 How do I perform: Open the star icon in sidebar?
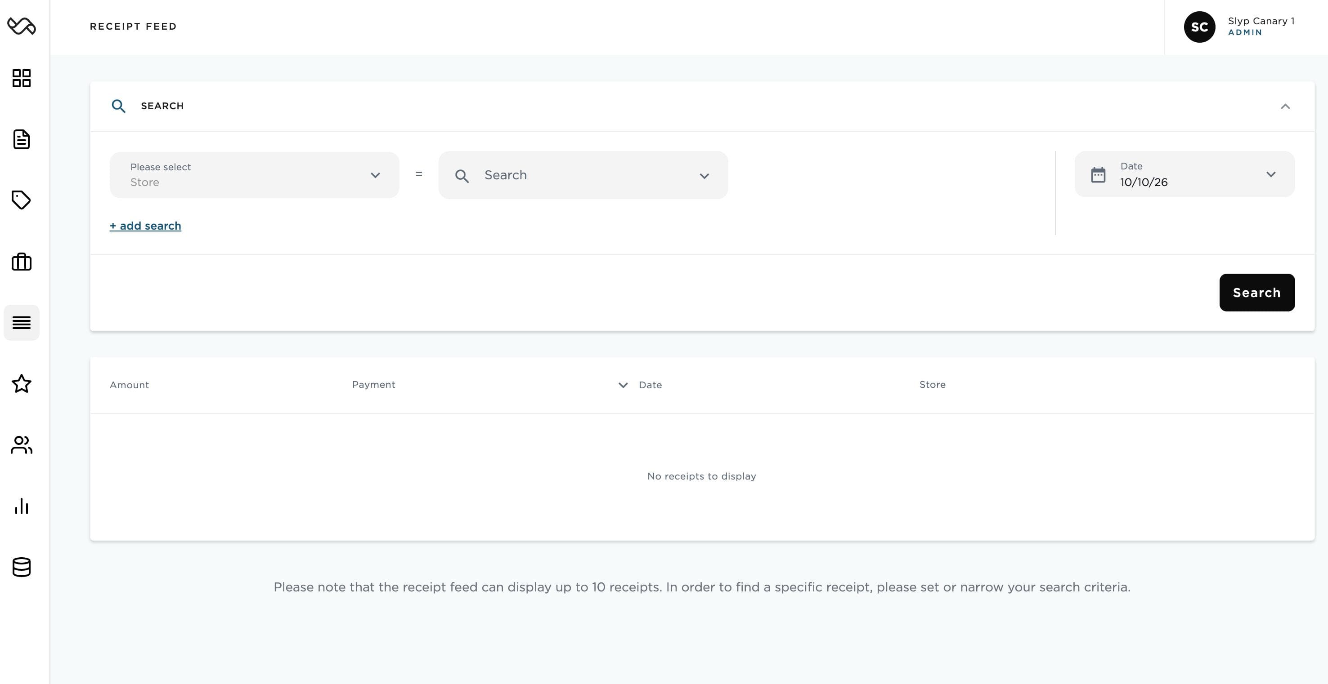pyautogui.click(x=22, y=384)
